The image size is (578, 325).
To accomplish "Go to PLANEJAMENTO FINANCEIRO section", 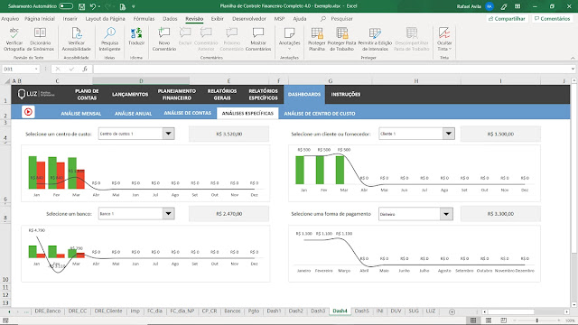I will 177,94.
